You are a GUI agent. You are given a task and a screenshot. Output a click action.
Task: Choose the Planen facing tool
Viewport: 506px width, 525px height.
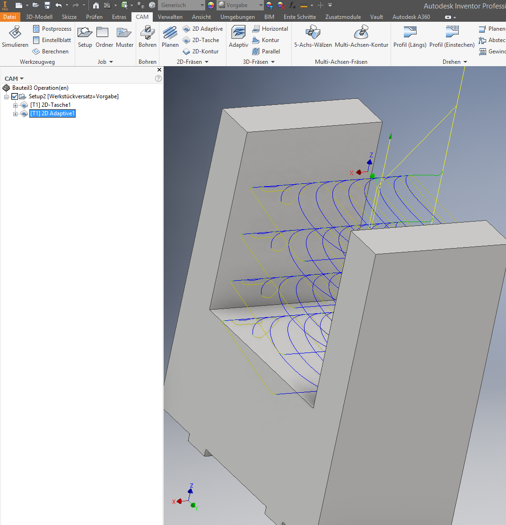[x=170, y=36]
